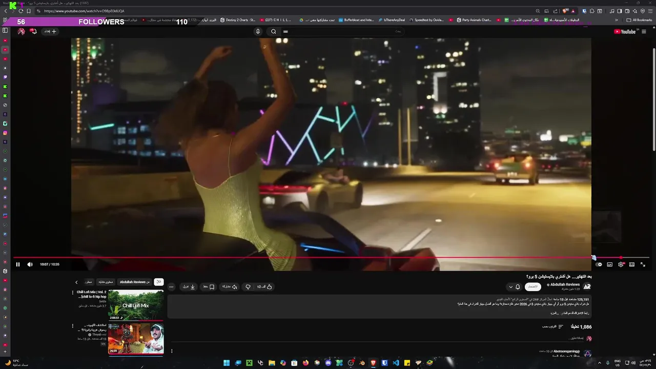Open YouTube notifications bell in header

click(33, 31)
